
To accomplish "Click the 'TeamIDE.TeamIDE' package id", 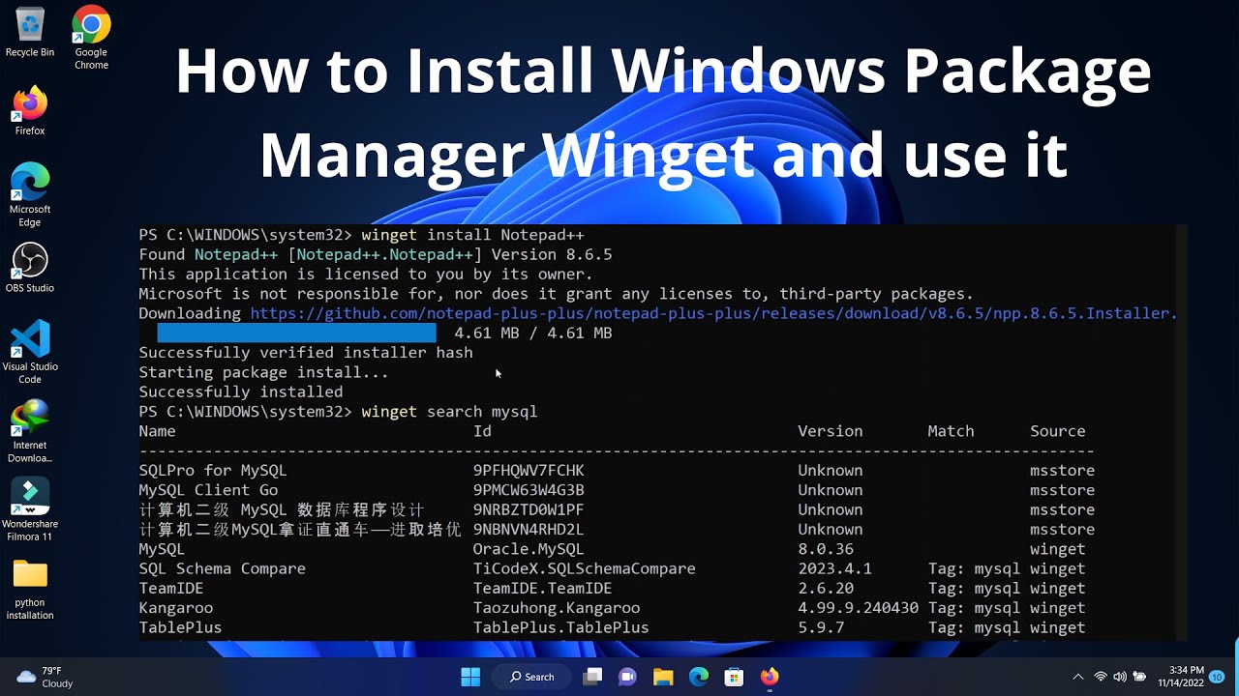I will point(542,588).
